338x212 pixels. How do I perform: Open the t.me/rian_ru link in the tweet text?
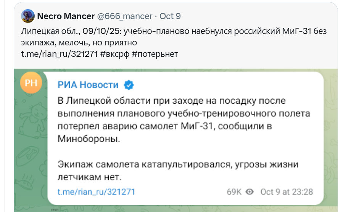(x=60, y=54)
